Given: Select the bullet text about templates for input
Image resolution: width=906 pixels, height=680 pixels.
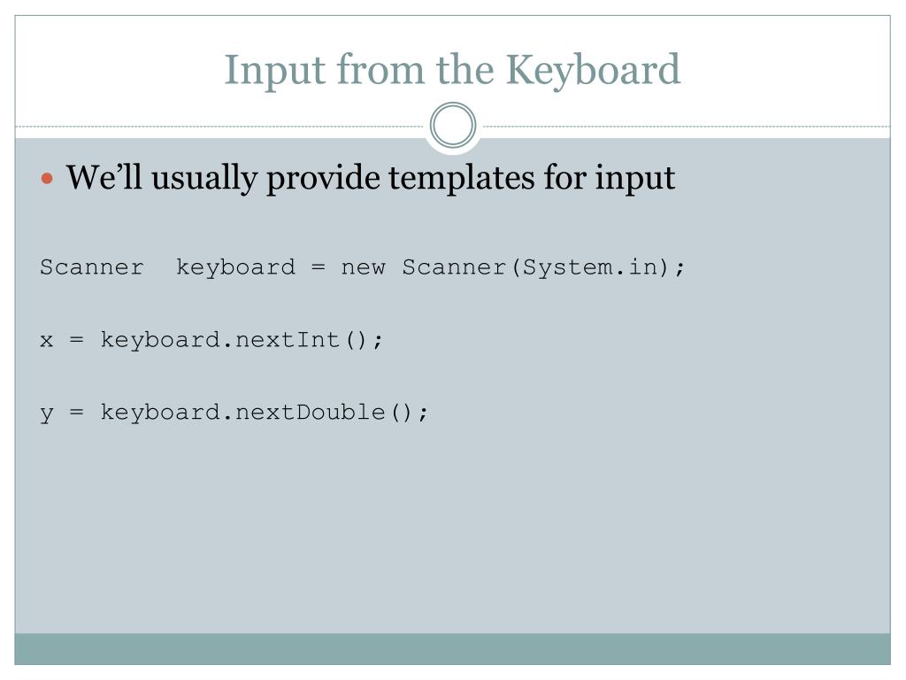Looking at the screenshot, I should (x=371, y=177).
